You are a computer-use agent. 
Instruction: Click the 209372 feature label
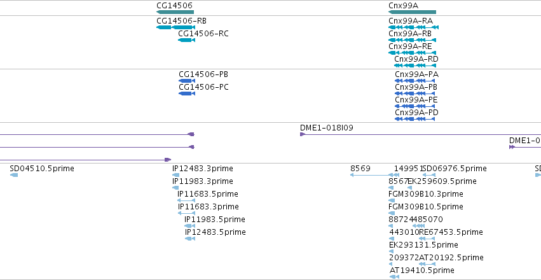404,258
